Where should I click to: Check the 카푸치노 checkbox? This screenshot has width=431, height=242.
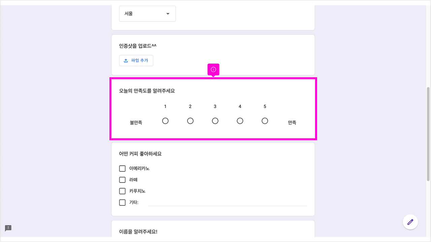(122, 191)
